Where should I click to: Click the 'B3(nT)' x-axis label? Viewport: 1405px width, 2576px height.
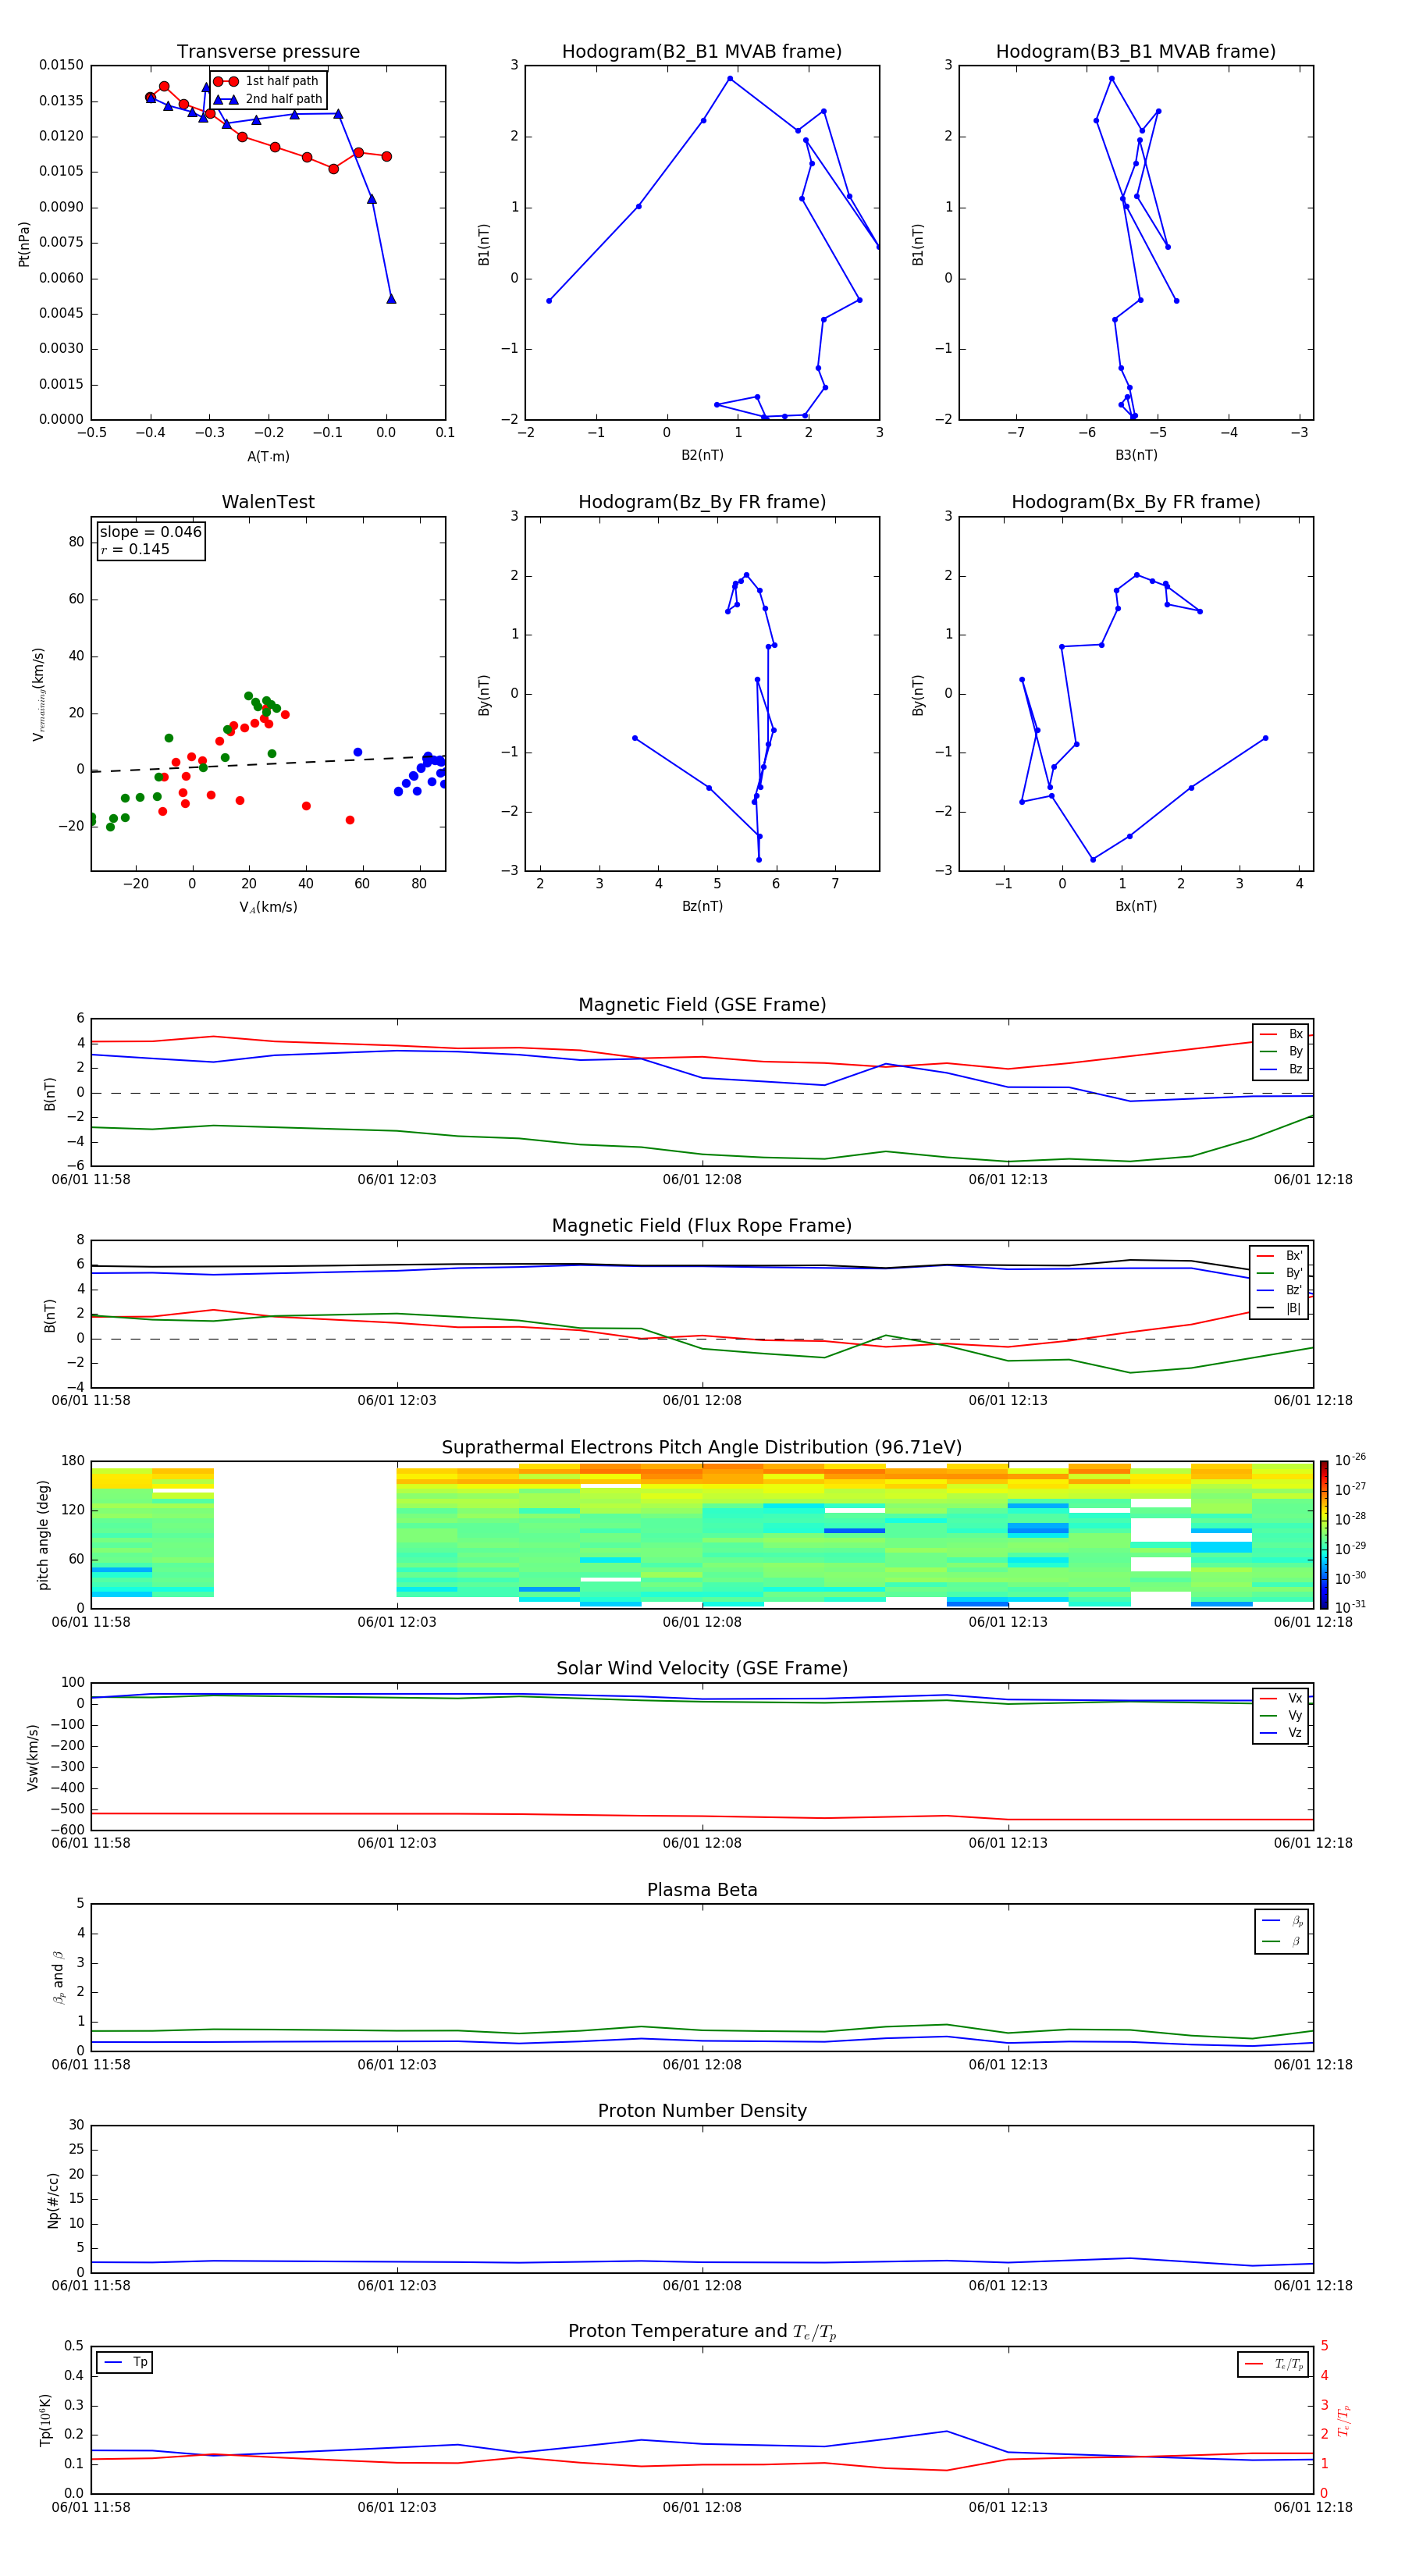click(1136, 455)
